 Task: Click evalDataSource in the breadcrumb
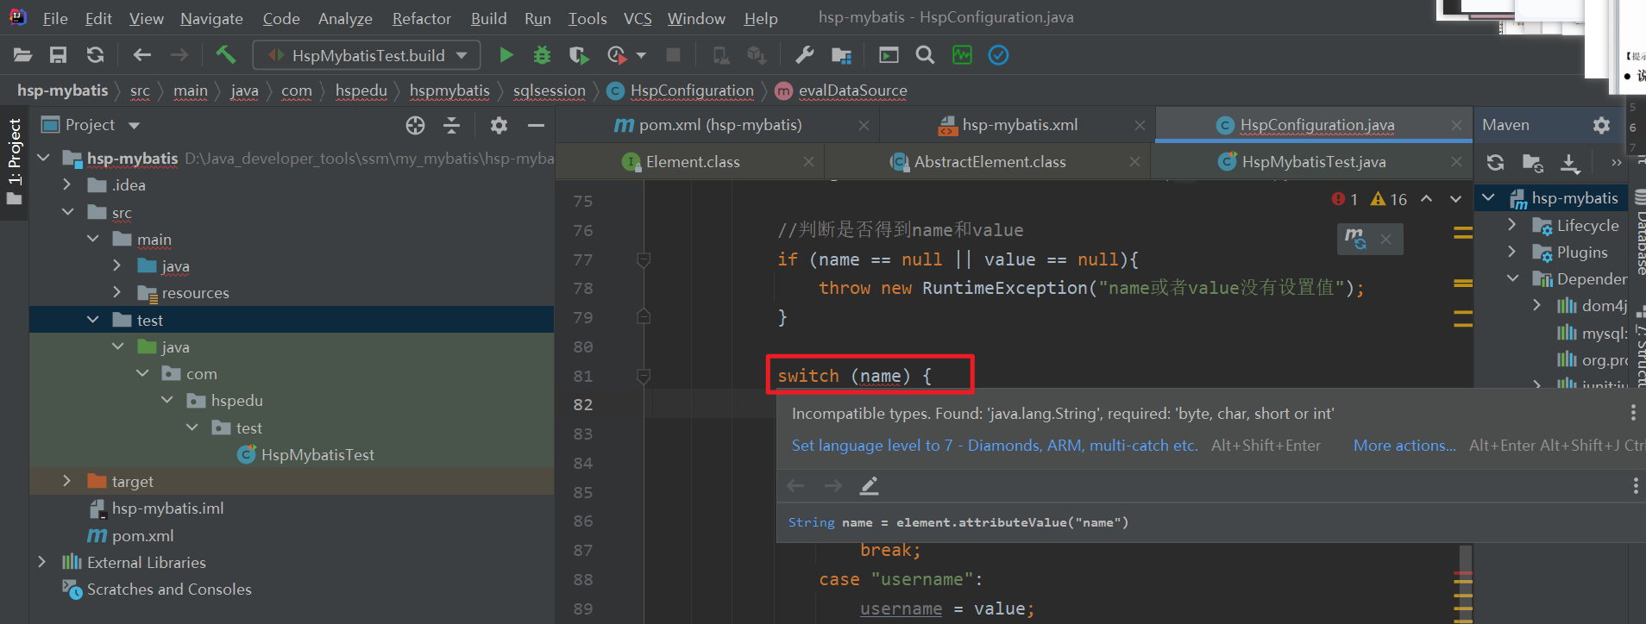click(x=852, y=90)
